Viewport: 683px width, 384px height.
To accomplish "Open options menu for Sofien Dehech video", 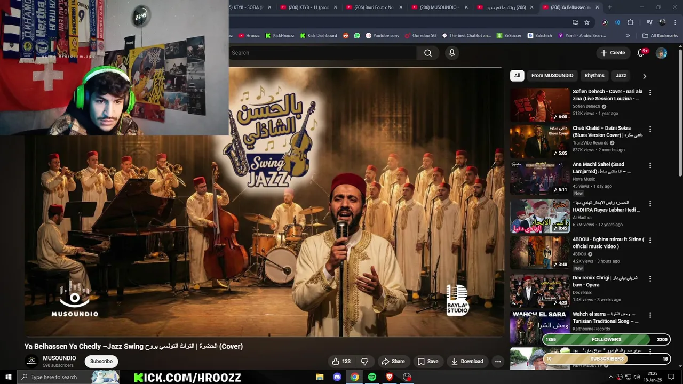I will click(x=650, y=92).
